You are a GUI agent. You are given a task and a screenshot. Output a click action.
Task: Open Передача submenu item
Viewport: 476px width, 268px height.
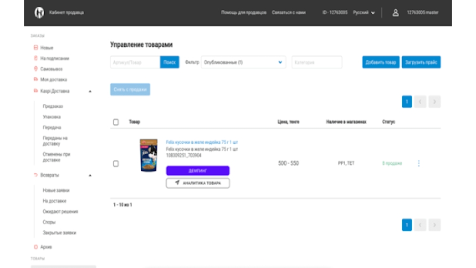52,128
